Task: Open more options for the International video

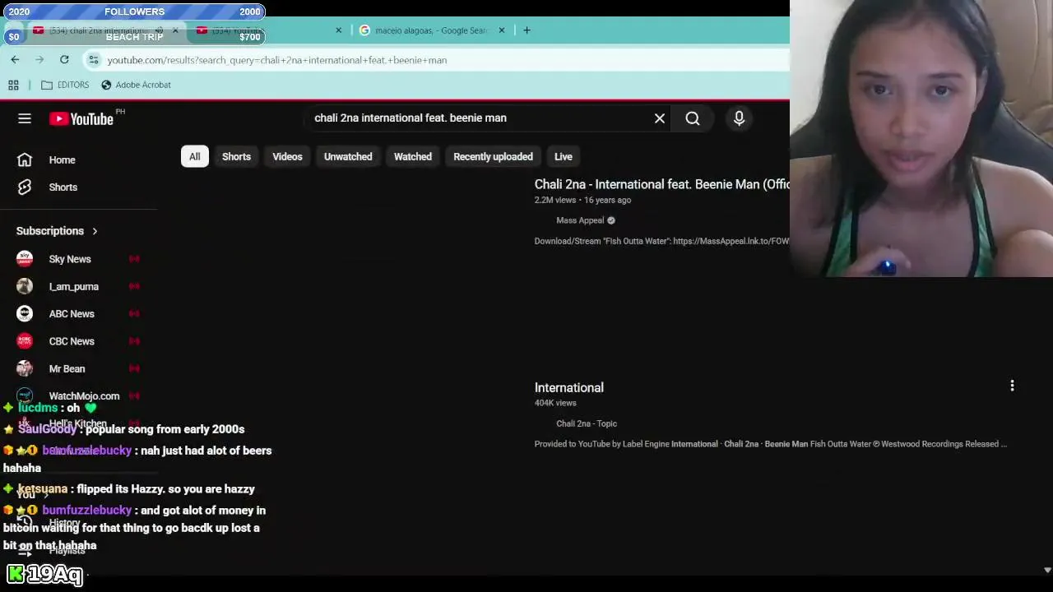Action: tap(1012, 386)
